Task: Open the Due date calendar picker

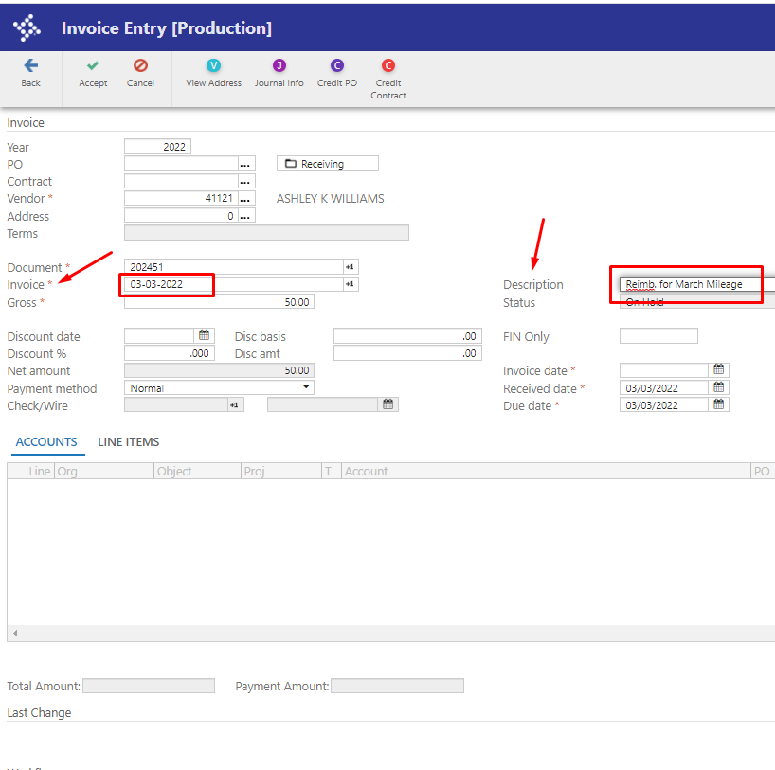Action: click(x=719, y=404)
